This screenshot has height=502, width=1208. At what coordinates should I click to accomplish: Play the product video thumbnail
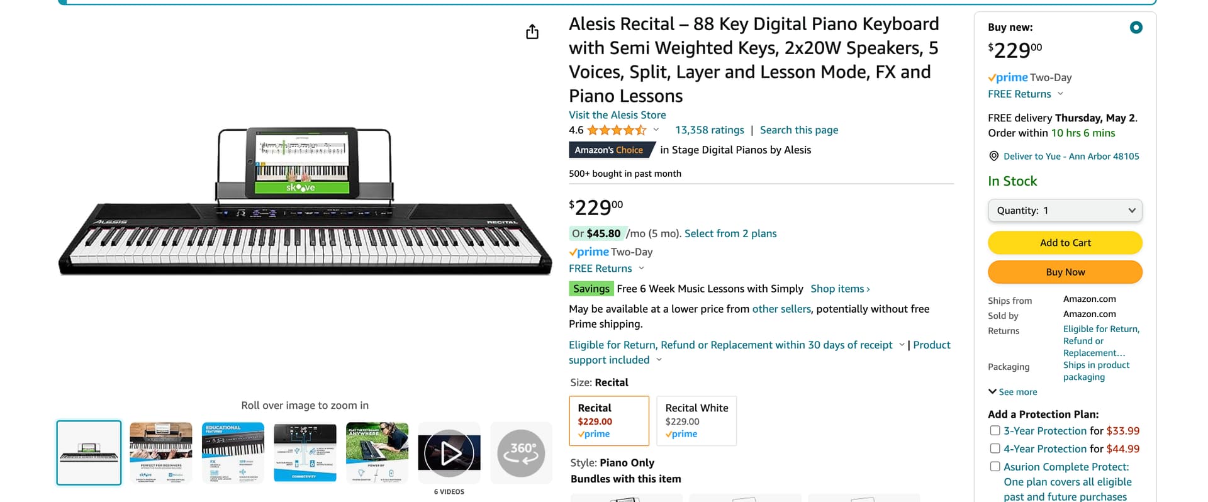click(x=449, y=453)
